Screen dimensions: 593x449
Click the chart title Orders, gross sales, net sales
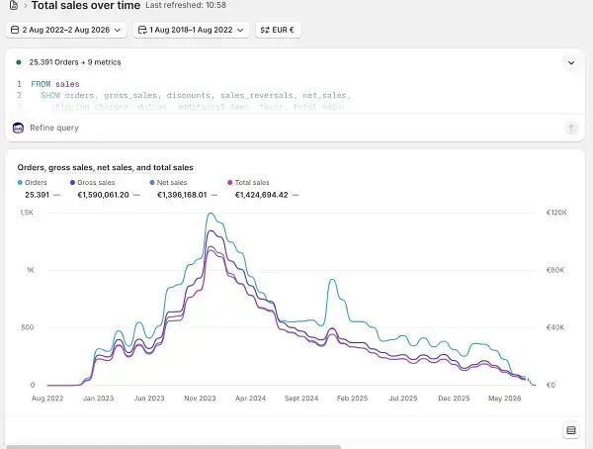point(105,167)
